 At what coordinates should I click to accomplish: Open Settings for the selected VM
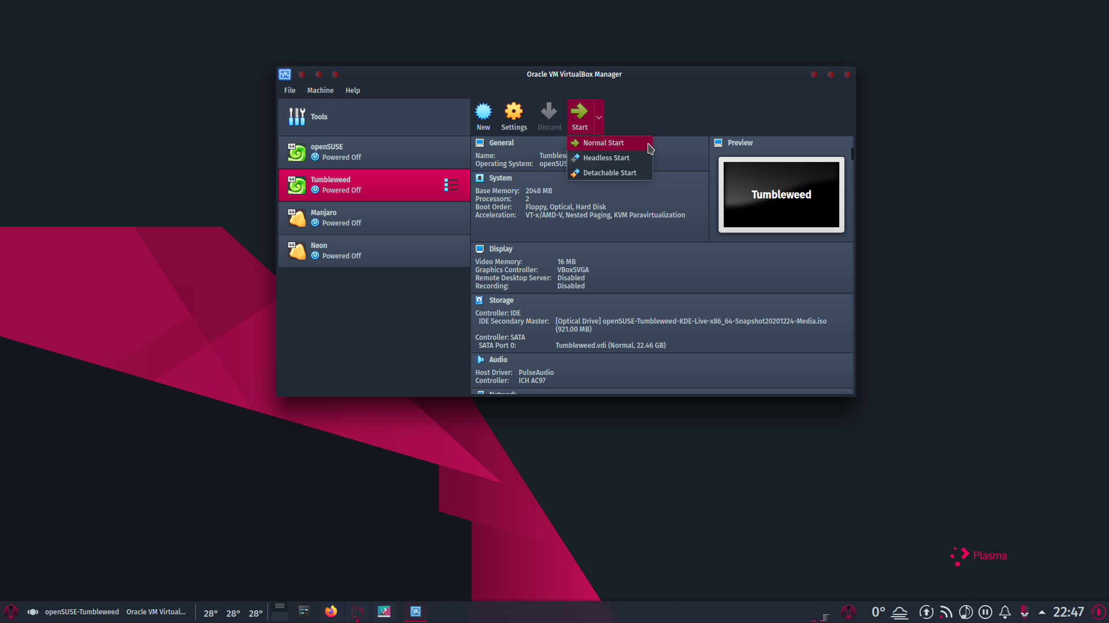[513, 117]
